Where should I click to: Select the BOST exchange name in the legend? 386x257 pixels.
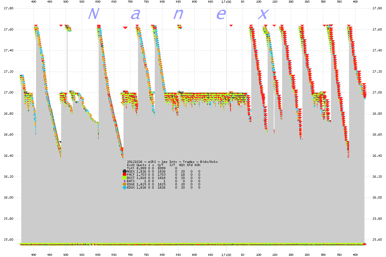point(131,178)
